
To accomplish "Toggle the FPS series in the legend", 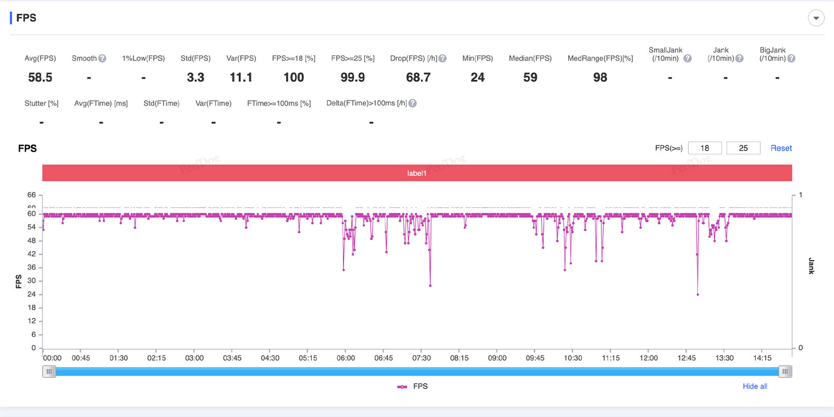I will pos(412,386).
